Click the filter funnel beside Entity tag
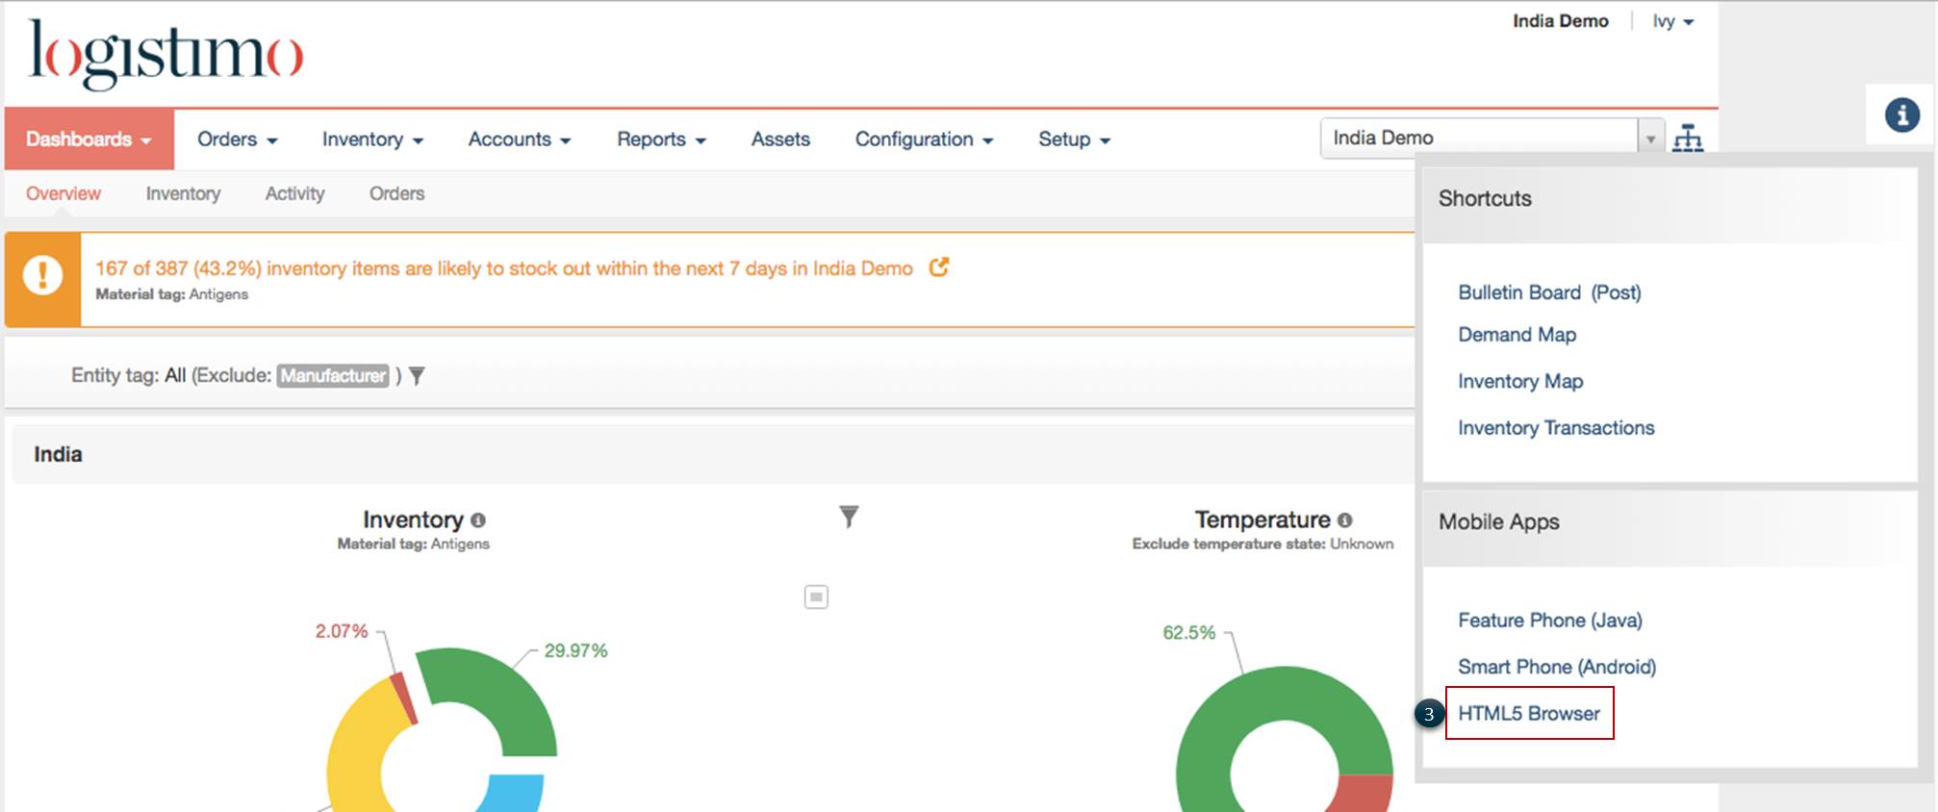Image resolution: width=1938 pixels, height=812 pixels. coord(417,376)
